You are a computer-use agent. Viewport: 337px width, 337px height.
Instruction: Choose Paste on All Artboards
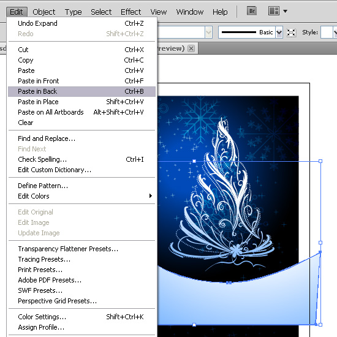81,112
